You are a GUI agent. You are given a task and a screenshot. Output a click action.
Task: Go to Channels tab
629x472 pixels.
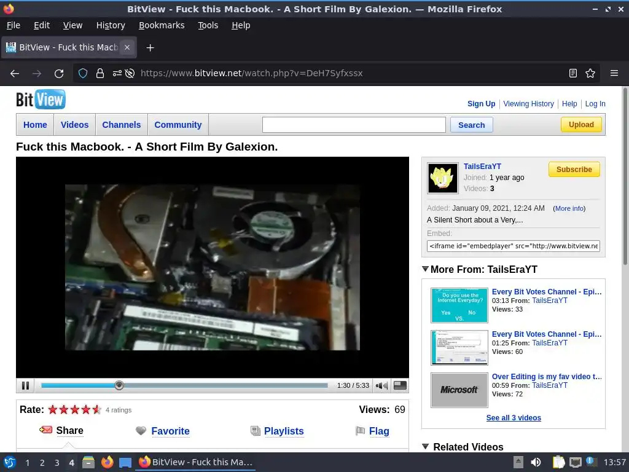[122, 125]
